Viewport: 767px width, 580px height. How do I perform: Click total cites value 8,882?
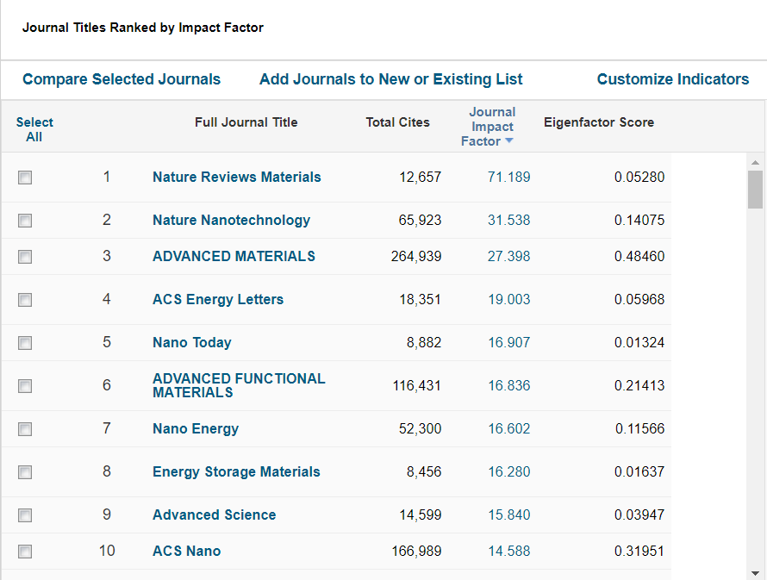424,342
